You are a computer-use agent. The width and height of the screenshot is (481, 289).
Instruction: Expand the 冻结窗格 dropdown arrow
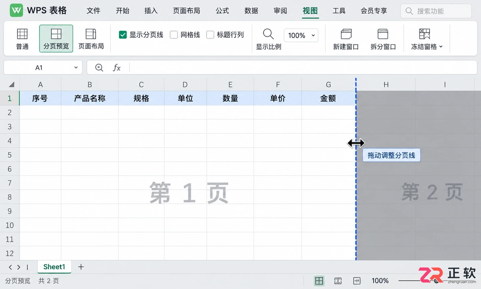point(441,46)
